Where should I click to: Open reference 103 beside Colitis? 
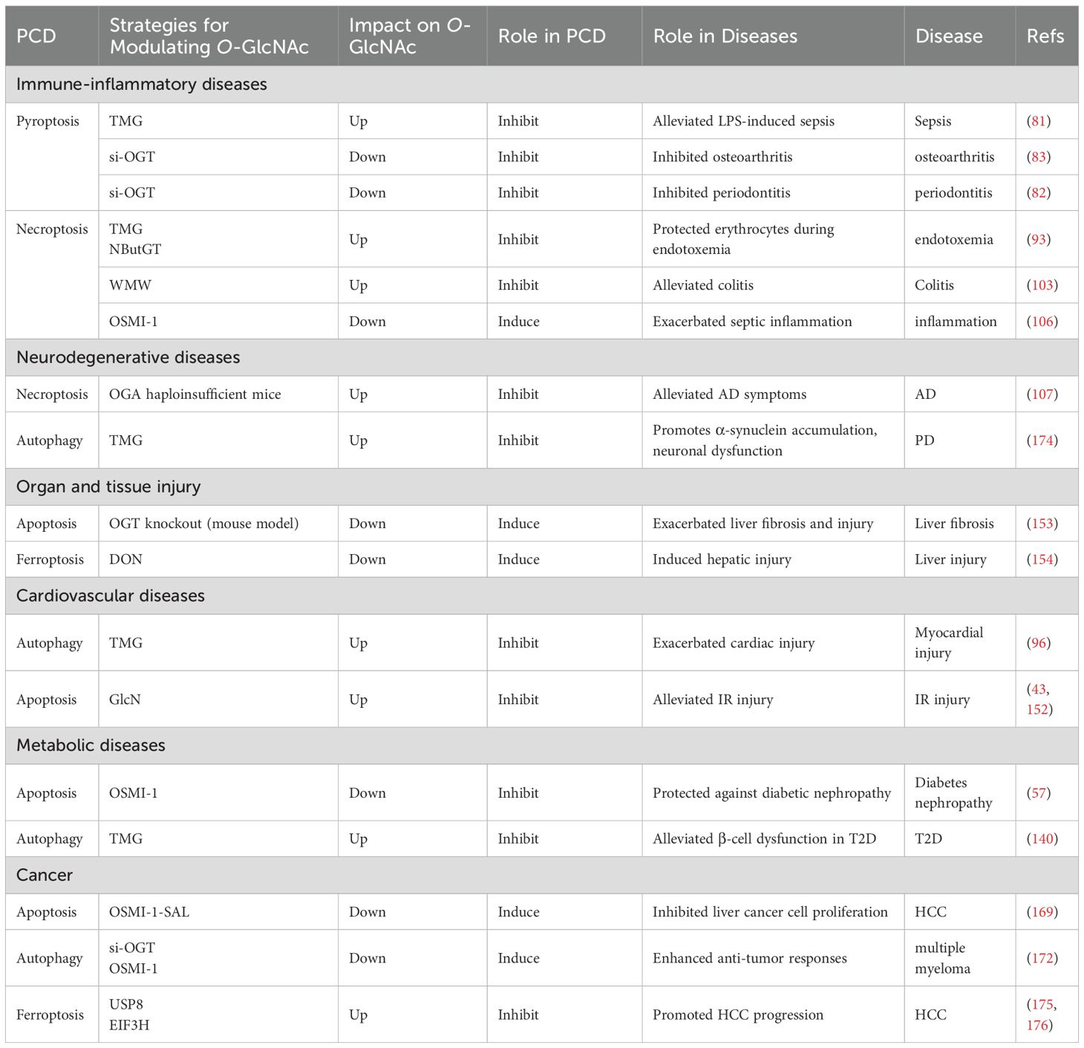(x=1042, y=285)
